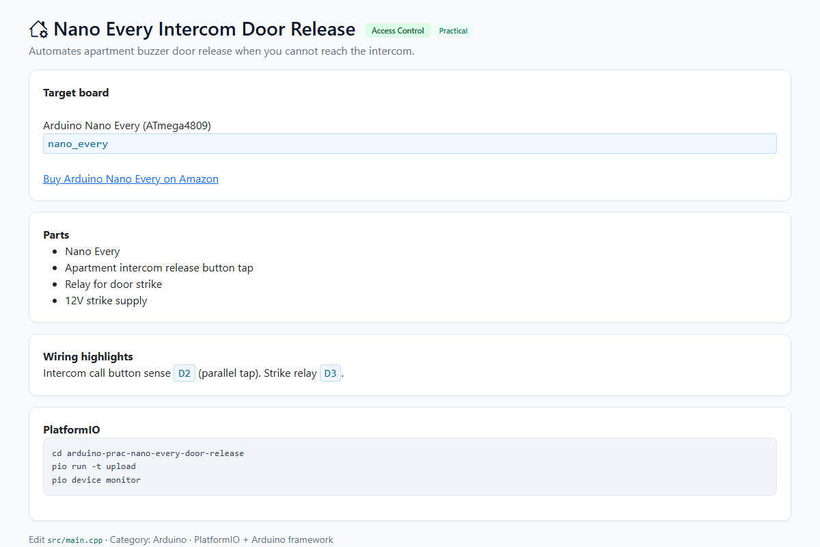Click 'Relay for door strike' item

pyautogui.click(x=113, y=284)
